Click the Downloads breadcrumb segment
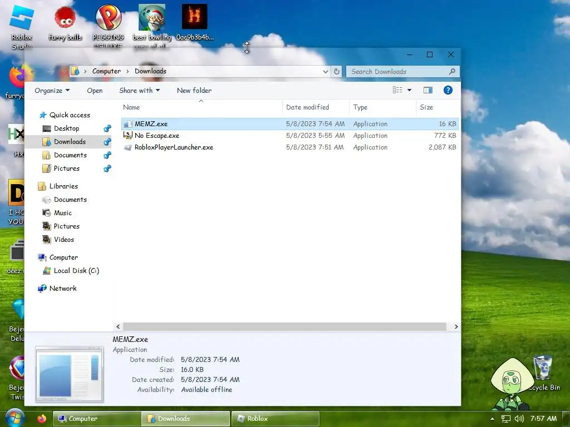This screenshot has height=427, width=570. click(150, 71)
